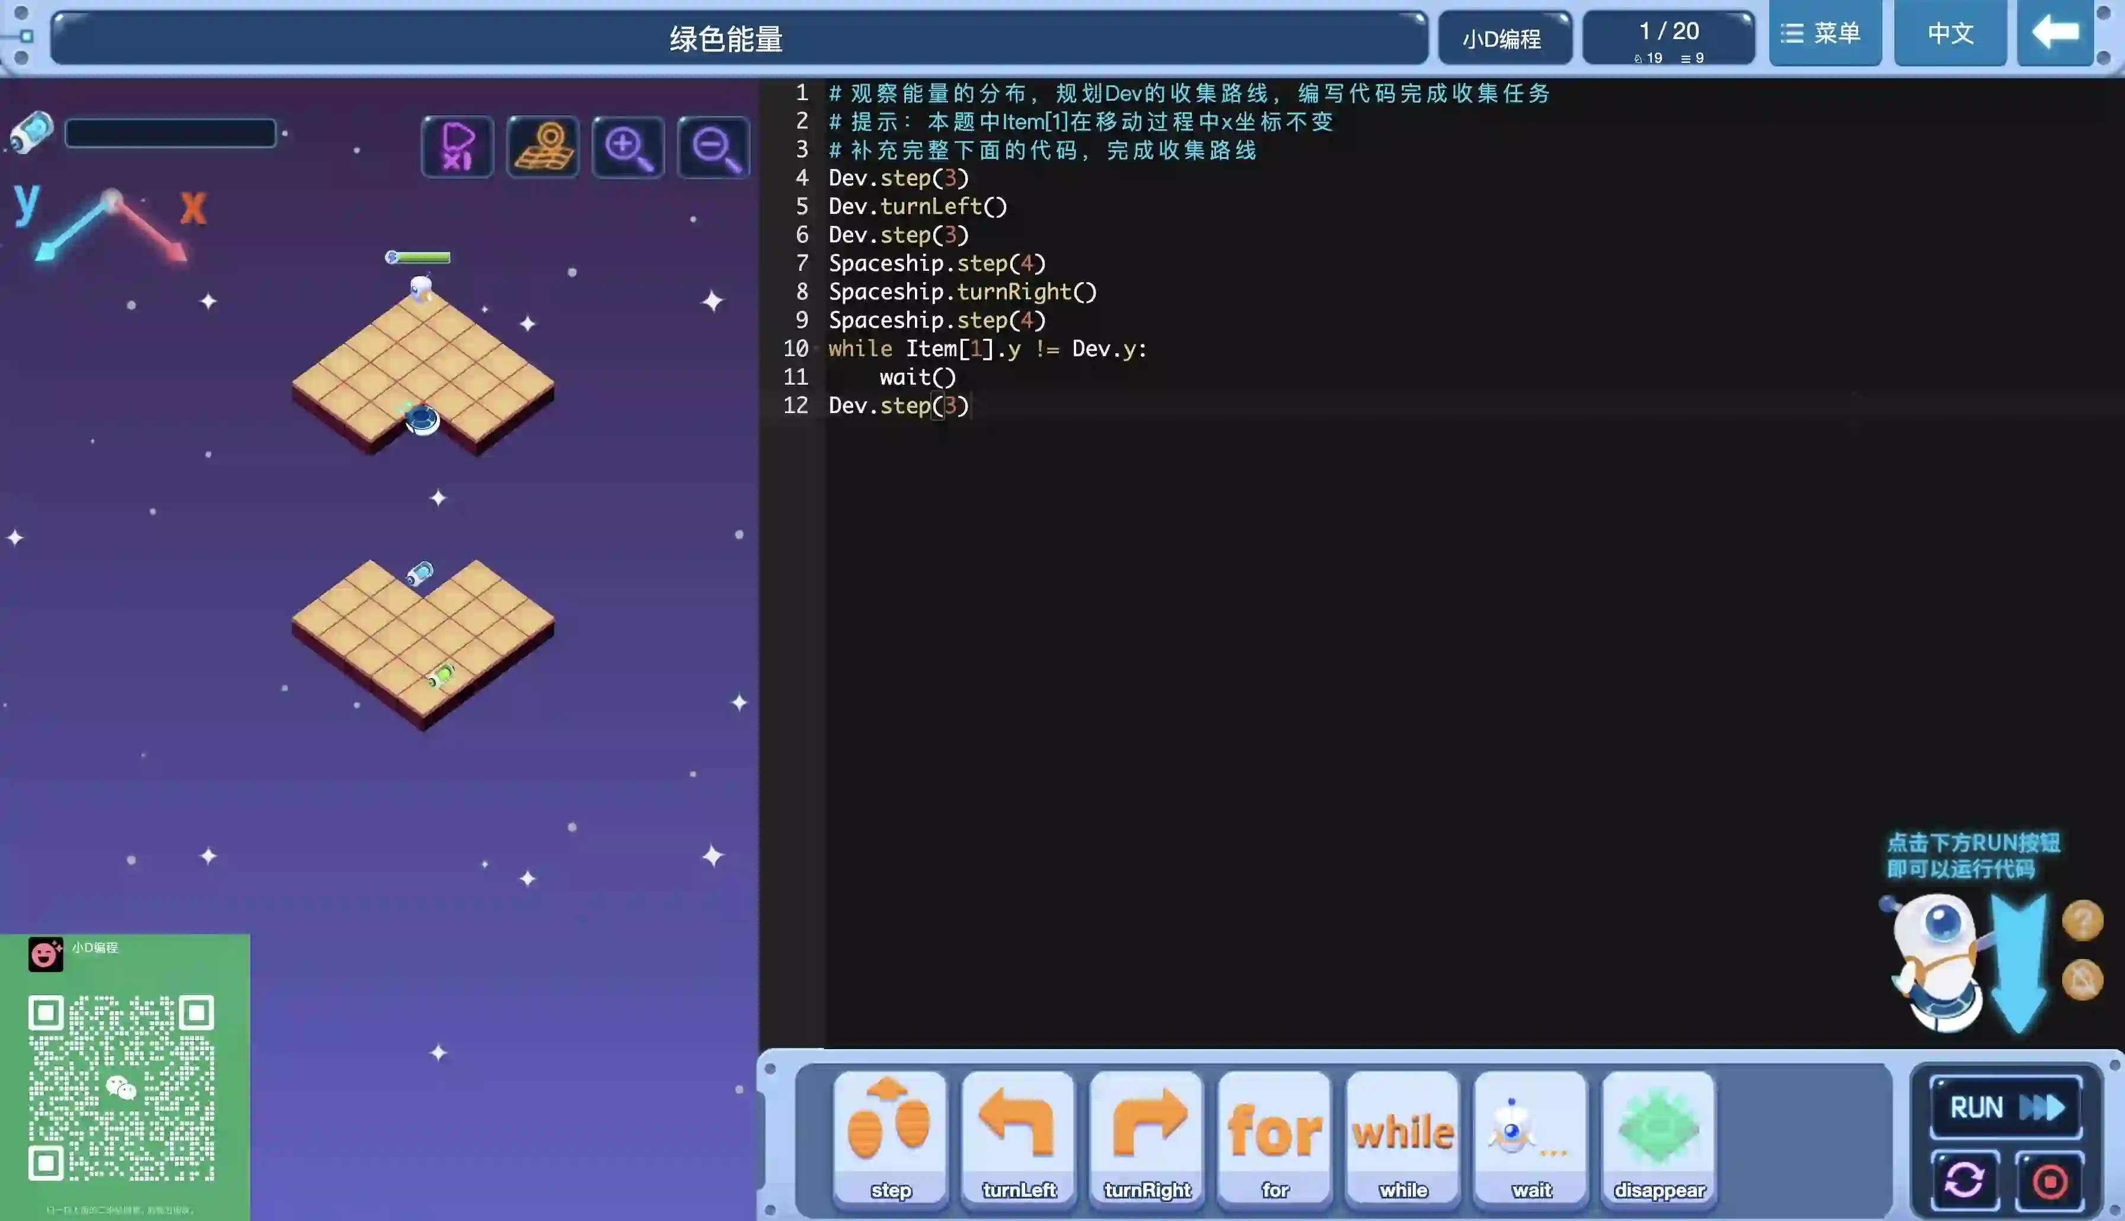Toggle the mute notification bell icon
The image size is (2125, 1221).
click(x=2081, y=980)
